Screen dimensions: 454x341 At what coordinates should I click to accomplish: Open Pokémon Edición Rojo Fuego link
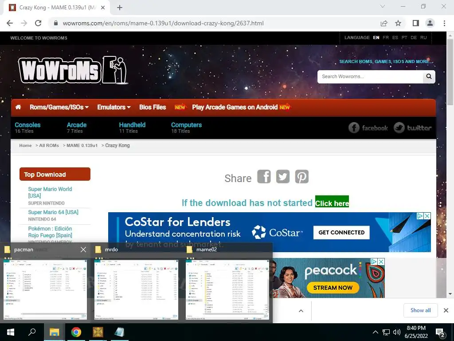[50, 232]
